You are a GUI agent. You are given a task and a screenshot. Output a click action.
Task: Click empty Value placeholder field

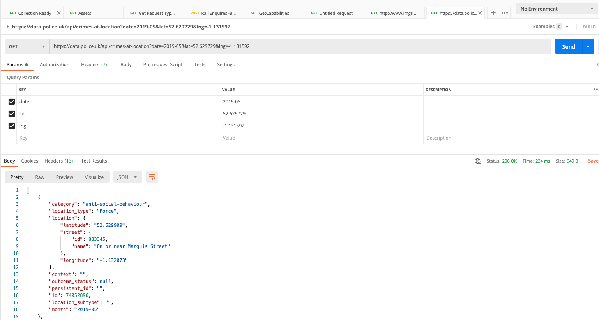pyautogui.click(x=322, y=138)
